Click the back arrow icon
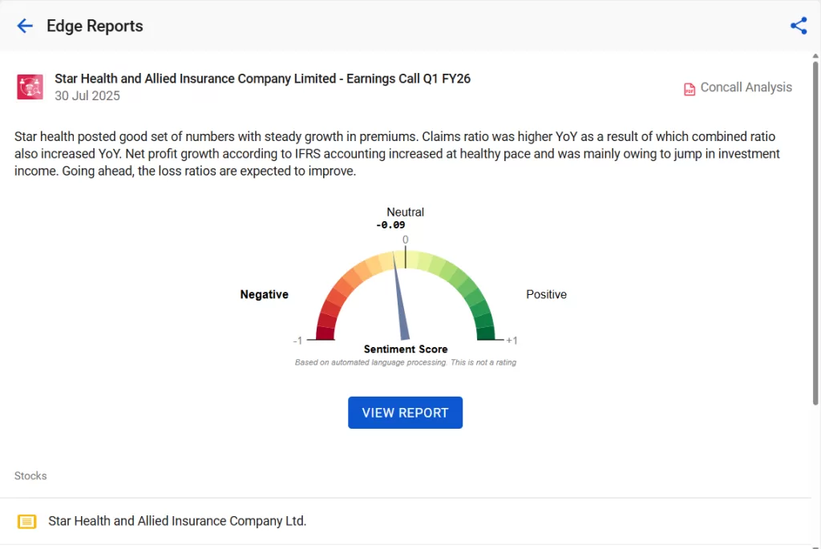Screen dimensions: 821x549 click(25, 26)
